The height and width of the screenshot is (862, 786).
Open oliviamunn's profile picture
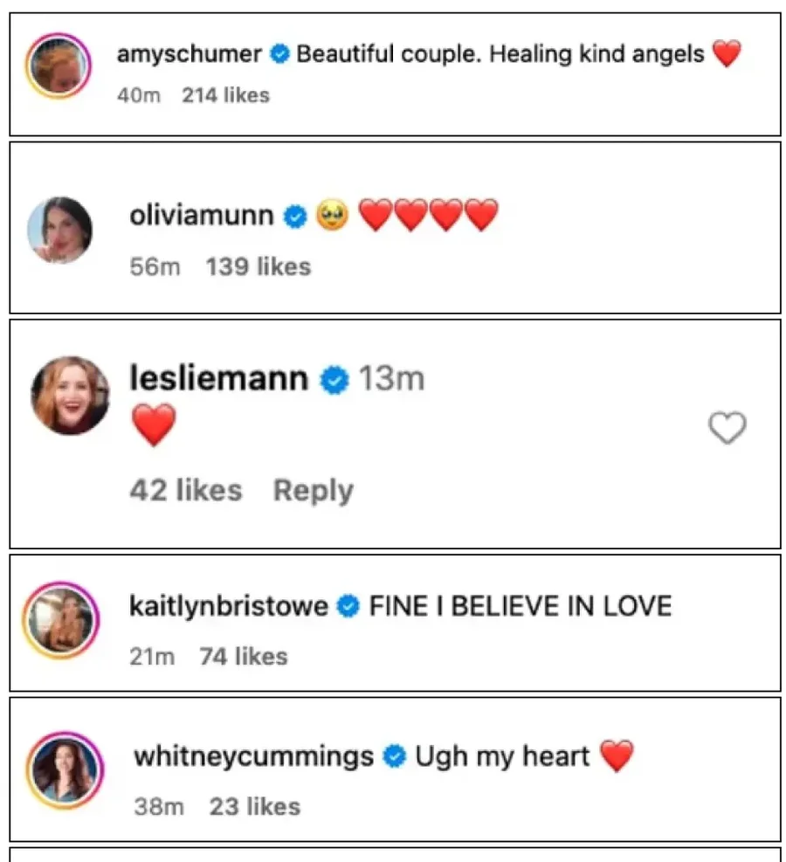coord(61,230)
